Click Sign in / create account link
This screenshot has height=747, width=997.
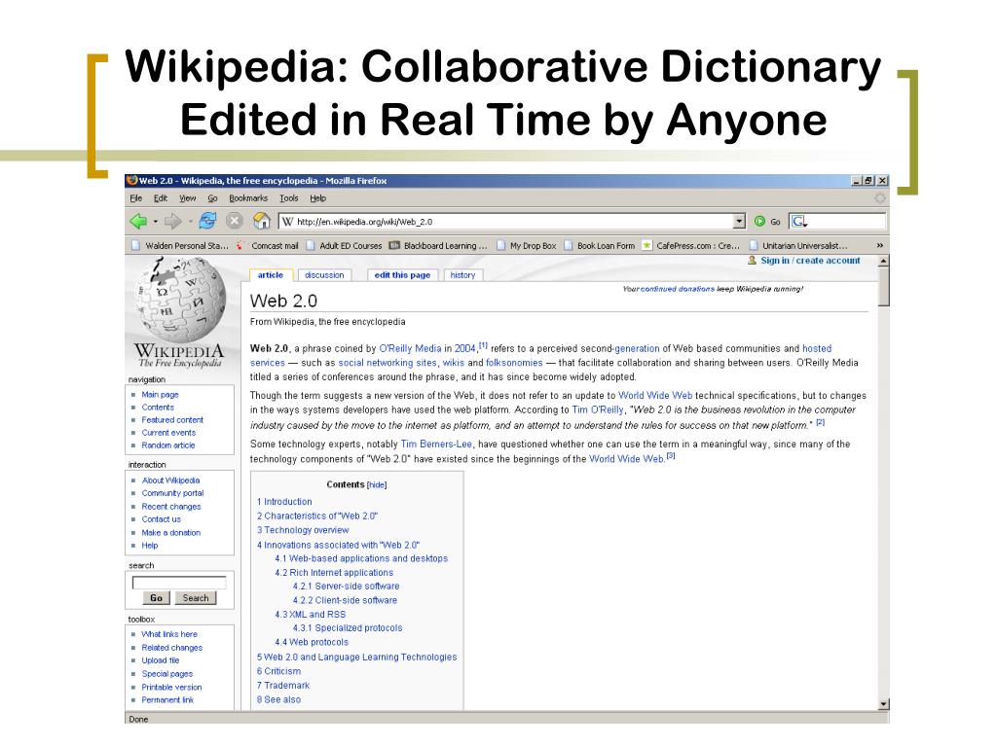810,261
